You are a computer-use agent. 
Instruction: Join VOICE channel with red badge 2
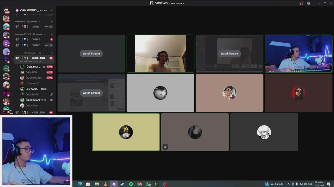tap(34, 39)
